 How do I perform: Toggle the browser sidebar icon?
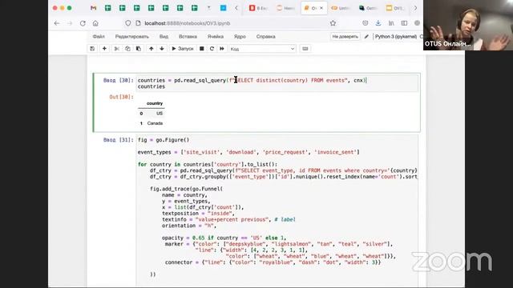(404, 23)
